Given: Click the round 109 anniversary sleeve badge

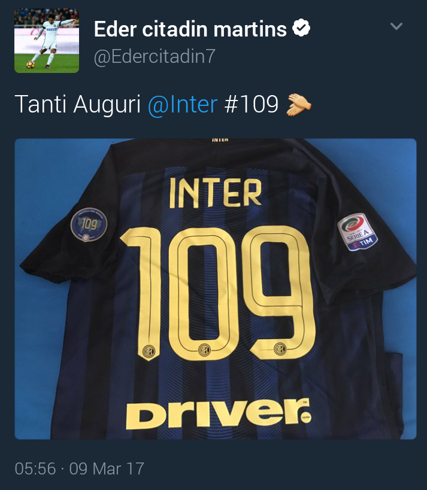Looking at the screenshot, I should [89, 225].
